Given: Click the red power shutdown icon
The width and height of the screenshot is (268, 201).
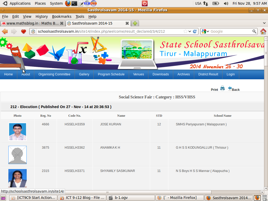Looking at the screenshot, I should 144,3.
